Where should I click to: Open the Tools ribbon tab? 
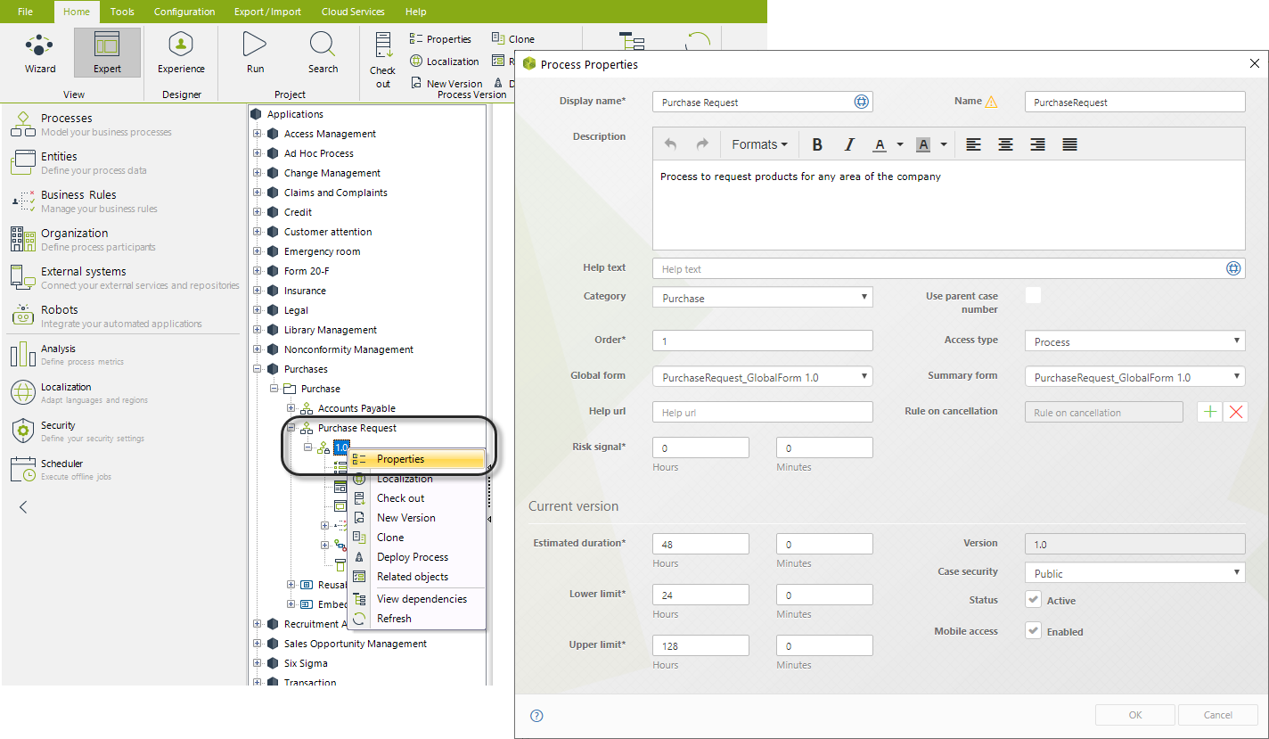[122, 12]
